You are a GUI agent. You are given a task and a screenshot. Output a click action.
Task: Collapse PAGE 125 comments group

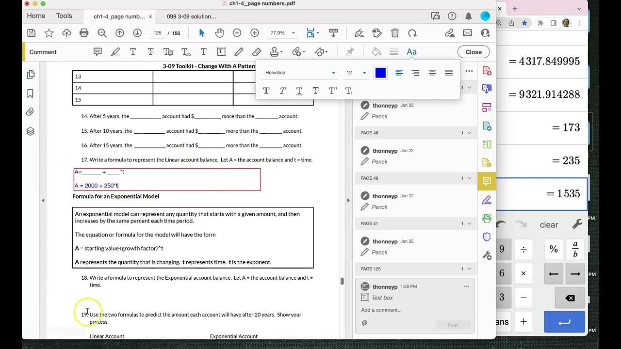(x=469, y=269)
